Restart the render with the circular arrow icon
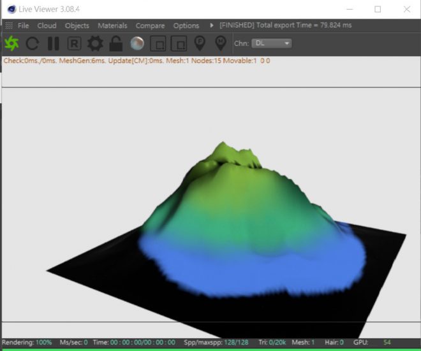 coord(33,43)
